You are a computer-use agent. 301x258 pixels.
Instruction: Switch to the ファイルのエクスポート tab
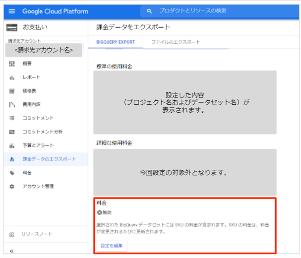point(176,42)
